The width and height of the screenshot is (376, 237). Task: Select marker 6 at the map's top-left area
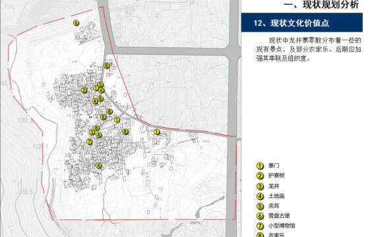pos(76,23)
